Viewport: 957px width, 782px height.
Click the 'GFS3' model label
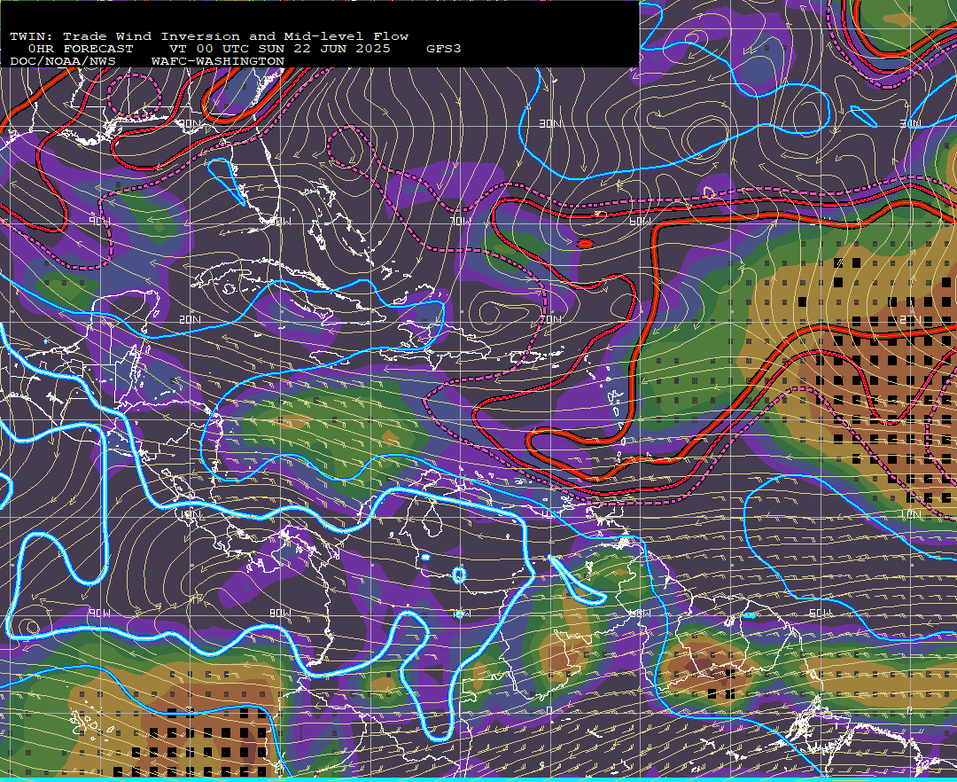444,49
